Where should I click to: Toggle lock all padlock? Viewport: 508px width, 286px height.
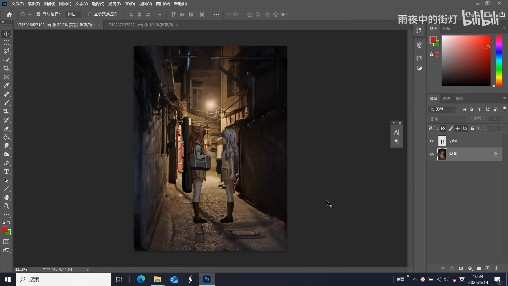(x=472, y=128)
